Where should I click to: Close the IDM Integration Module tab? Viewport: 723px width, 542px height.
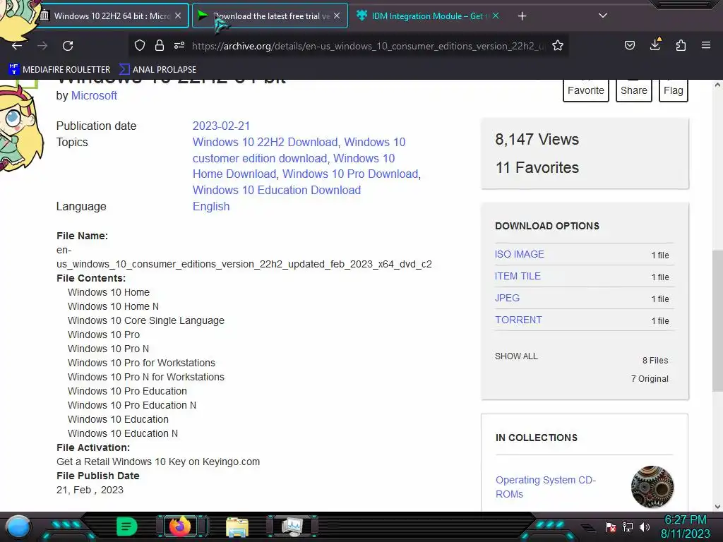496,16
